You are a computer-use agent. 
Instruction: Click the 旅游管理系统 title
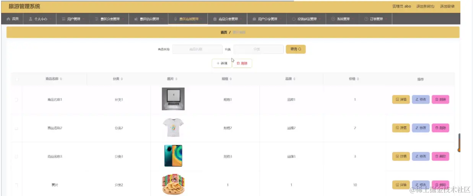24,7
